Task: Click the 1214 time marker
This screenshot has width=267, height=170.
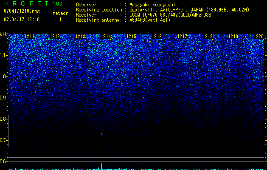Action: (x=106, y=37)
